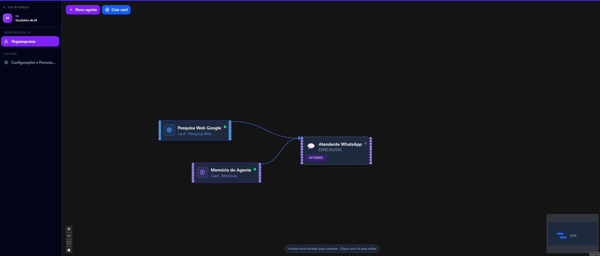
Task: Open the Organograma menu item
Action: click(30, 41)
